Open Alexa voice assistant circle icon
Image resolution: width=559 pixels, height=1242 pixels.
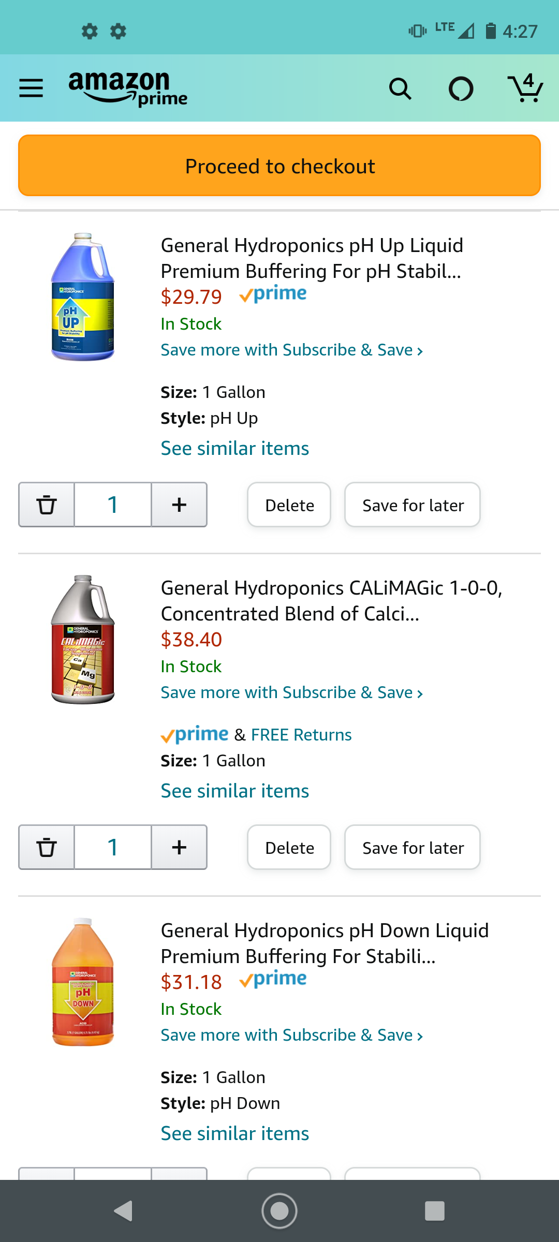461,89
